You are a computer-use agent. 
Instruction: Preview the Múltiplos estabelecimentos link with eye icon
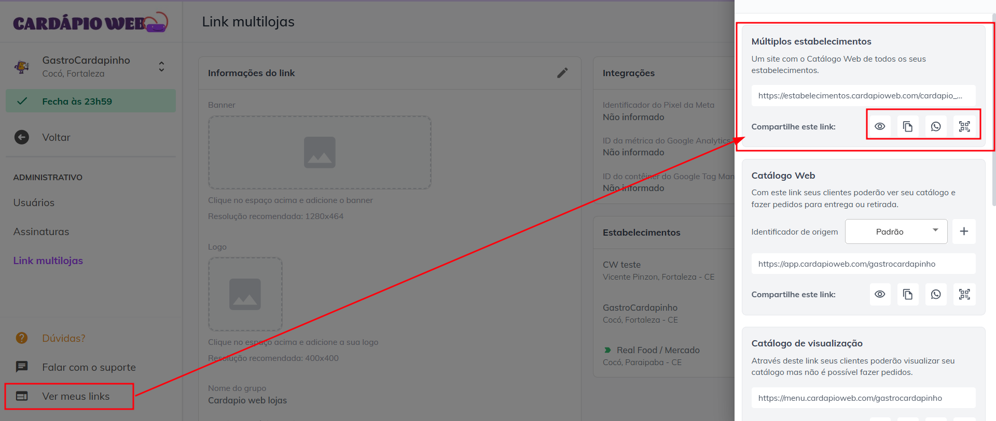880,126
